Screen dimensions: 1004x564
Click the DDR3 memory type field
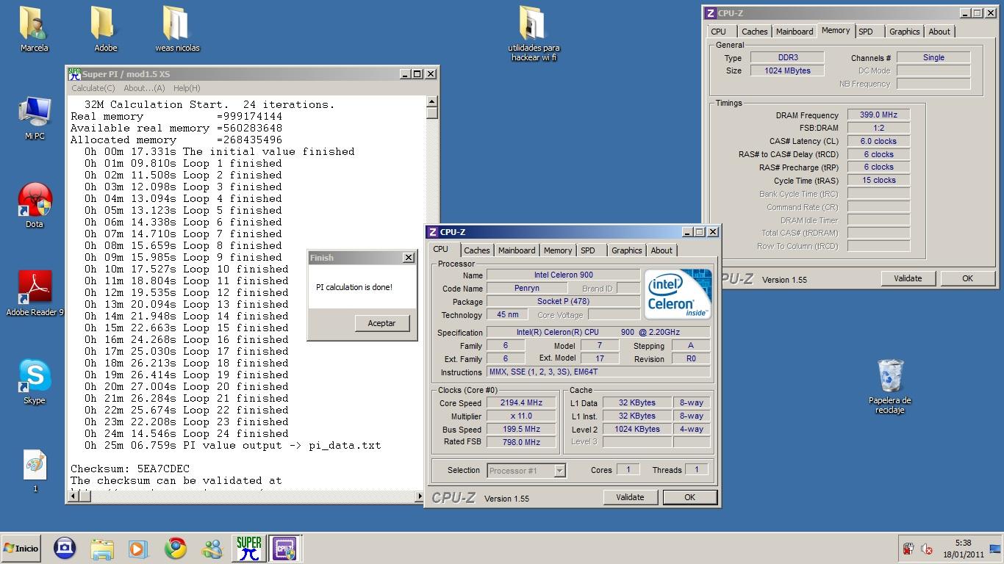788,57
